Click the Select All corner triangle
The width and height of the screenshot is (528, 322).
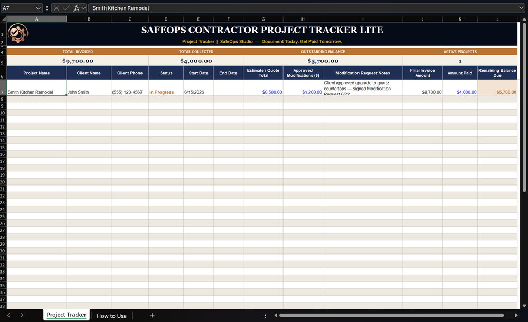[3, 19]
